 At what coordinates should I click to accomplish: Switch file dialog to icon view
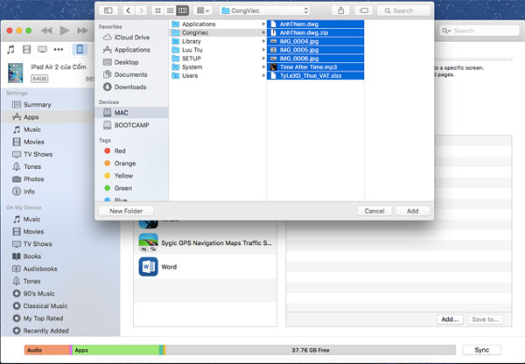pyautogui.click(x=157, y=10)
